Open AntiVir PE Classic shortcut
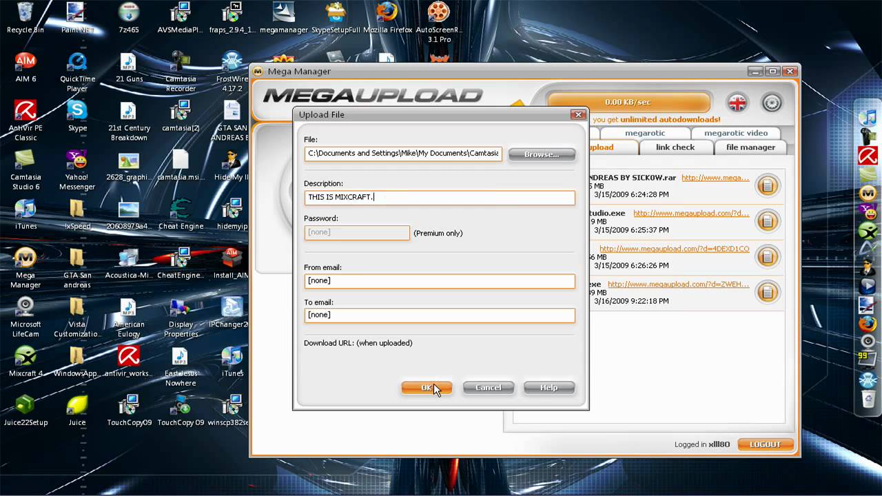 [25, 121]
